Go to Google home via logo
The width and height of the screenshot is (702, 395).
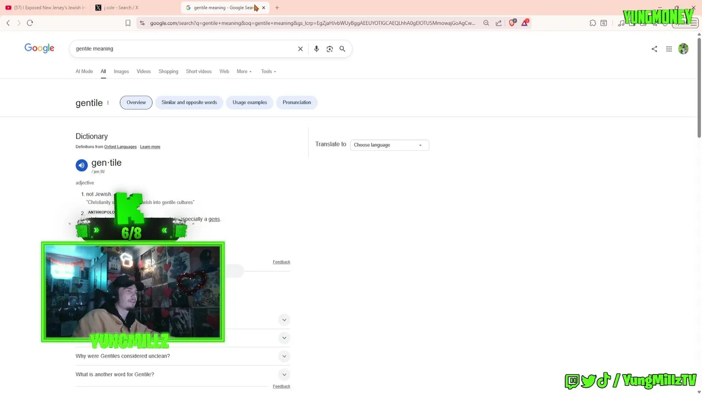(x=39, y=48)
